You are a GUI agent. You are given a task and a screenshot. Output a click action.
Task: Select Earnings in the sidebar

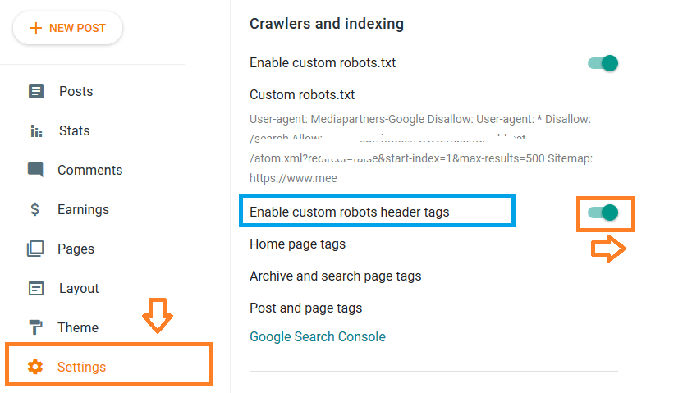pyautogui.click(x=83, y=209)
